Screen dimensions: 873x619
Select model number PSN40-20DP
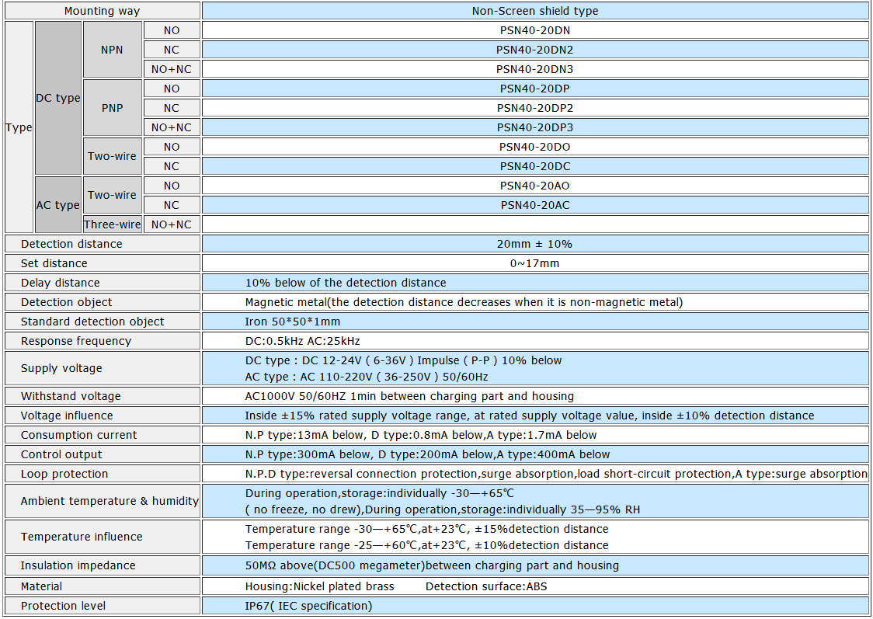click(x=535, y=89)
